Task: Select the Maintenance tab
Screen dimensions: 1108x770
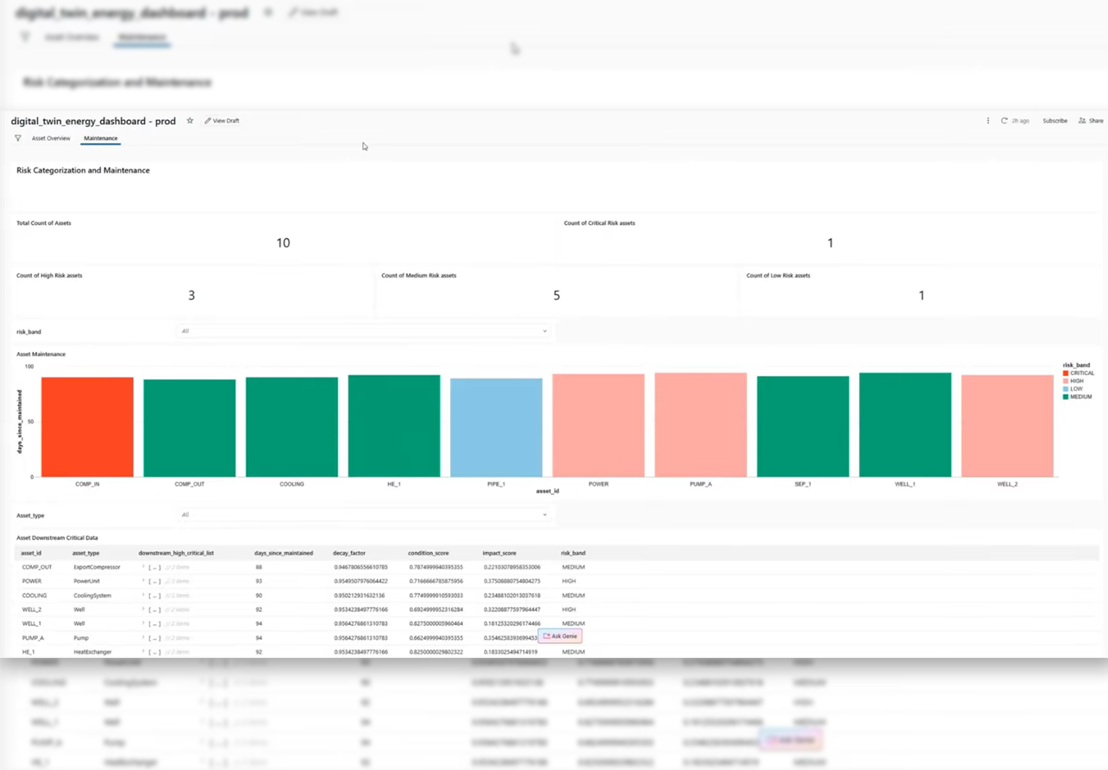Action: coord(100,138)
